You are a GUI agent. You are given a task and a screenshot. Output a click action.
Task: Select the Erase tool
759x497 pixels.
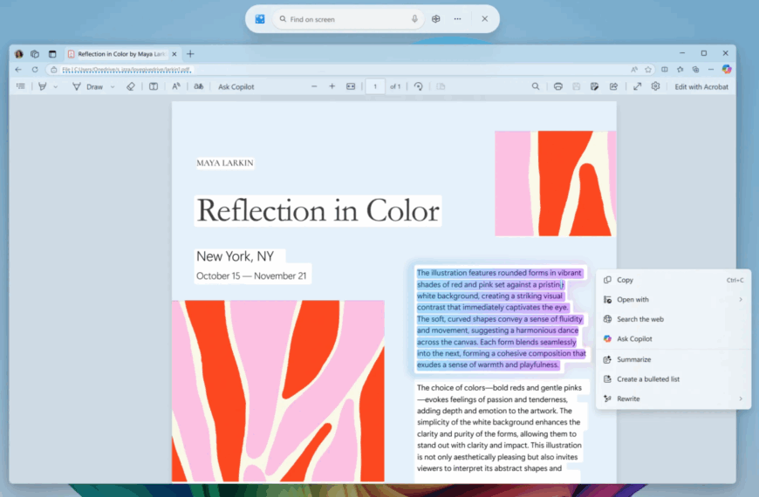[x=131, y=86]
